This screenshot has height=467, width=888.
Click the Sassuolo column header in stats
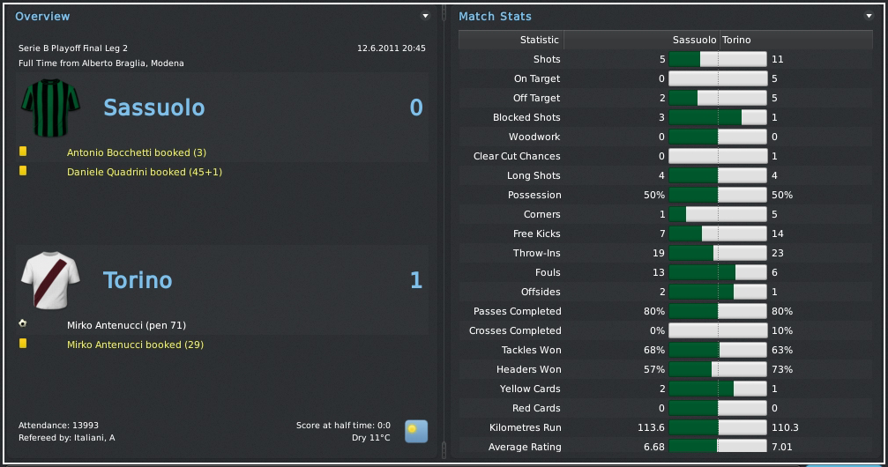point(694,40)
